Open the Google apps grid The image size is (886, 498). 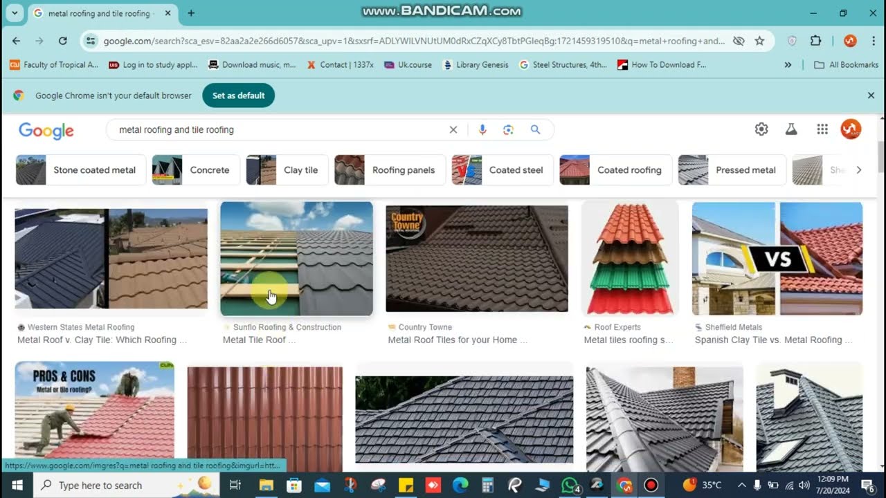[822, 129]
